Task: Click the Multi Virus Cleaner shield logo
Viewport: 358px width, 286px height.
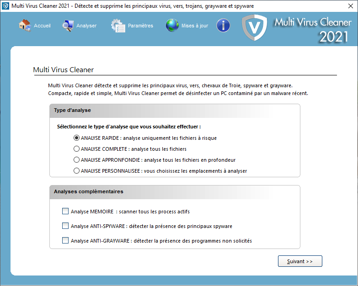Action: (254, 28)
